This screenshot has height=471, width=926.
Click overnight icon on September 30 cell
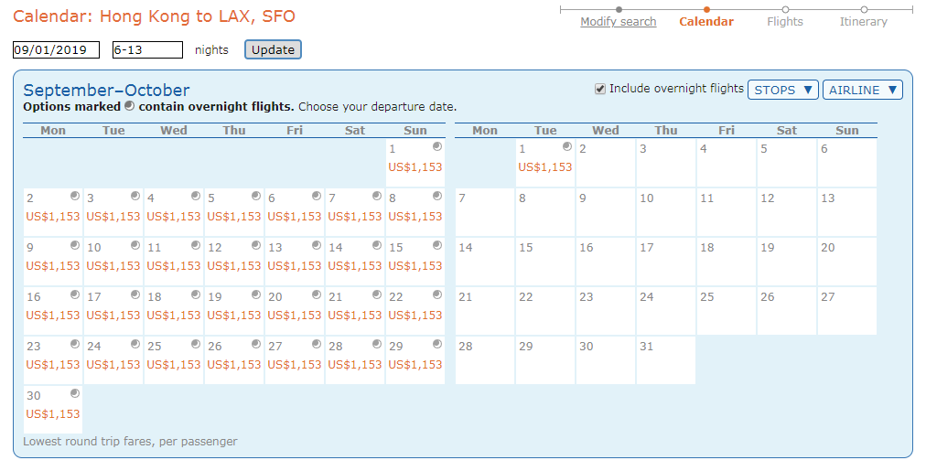[75, 393]
